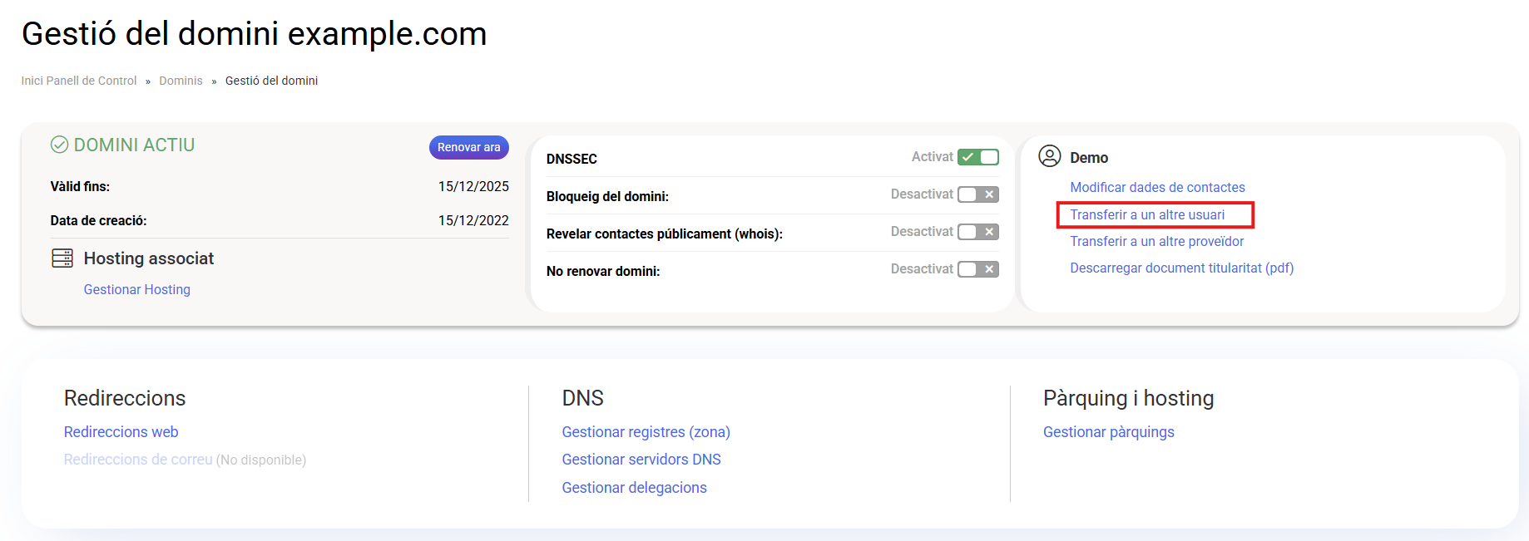This screenshot has width=1529, height=541.
Task: Download the titularitat document (pdf)
Action: click(1181, 268)
